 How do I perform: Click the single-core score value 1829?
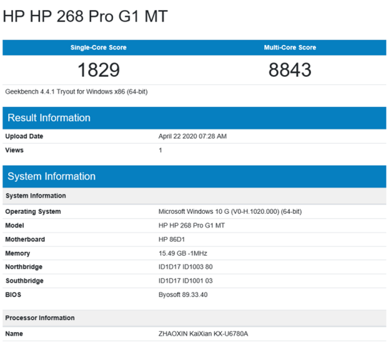98,70
